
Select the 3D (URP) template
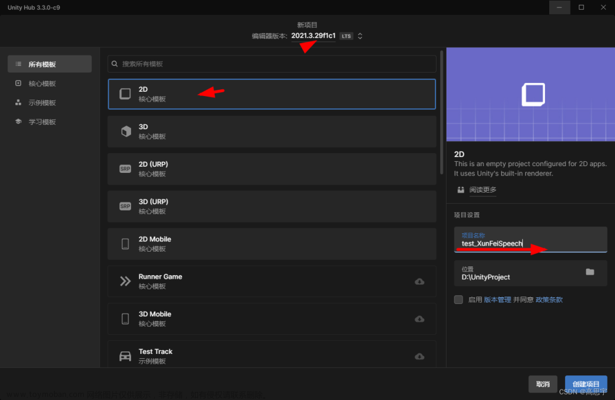tap(272, 207)
